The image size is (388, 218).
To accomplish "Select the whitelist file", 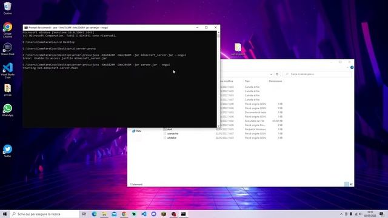I will (x=172, y=137).
